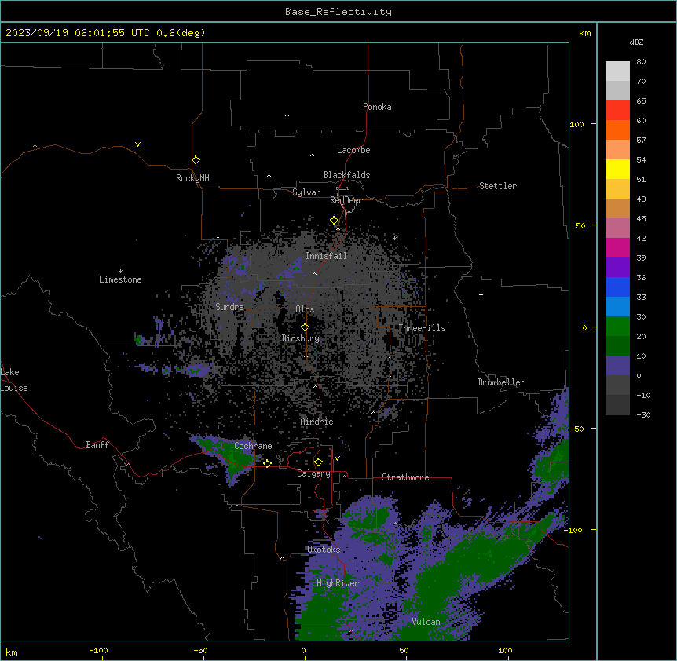Click the Didsbury label
Screen dimensions: 677x661
[x=301, y=338]
